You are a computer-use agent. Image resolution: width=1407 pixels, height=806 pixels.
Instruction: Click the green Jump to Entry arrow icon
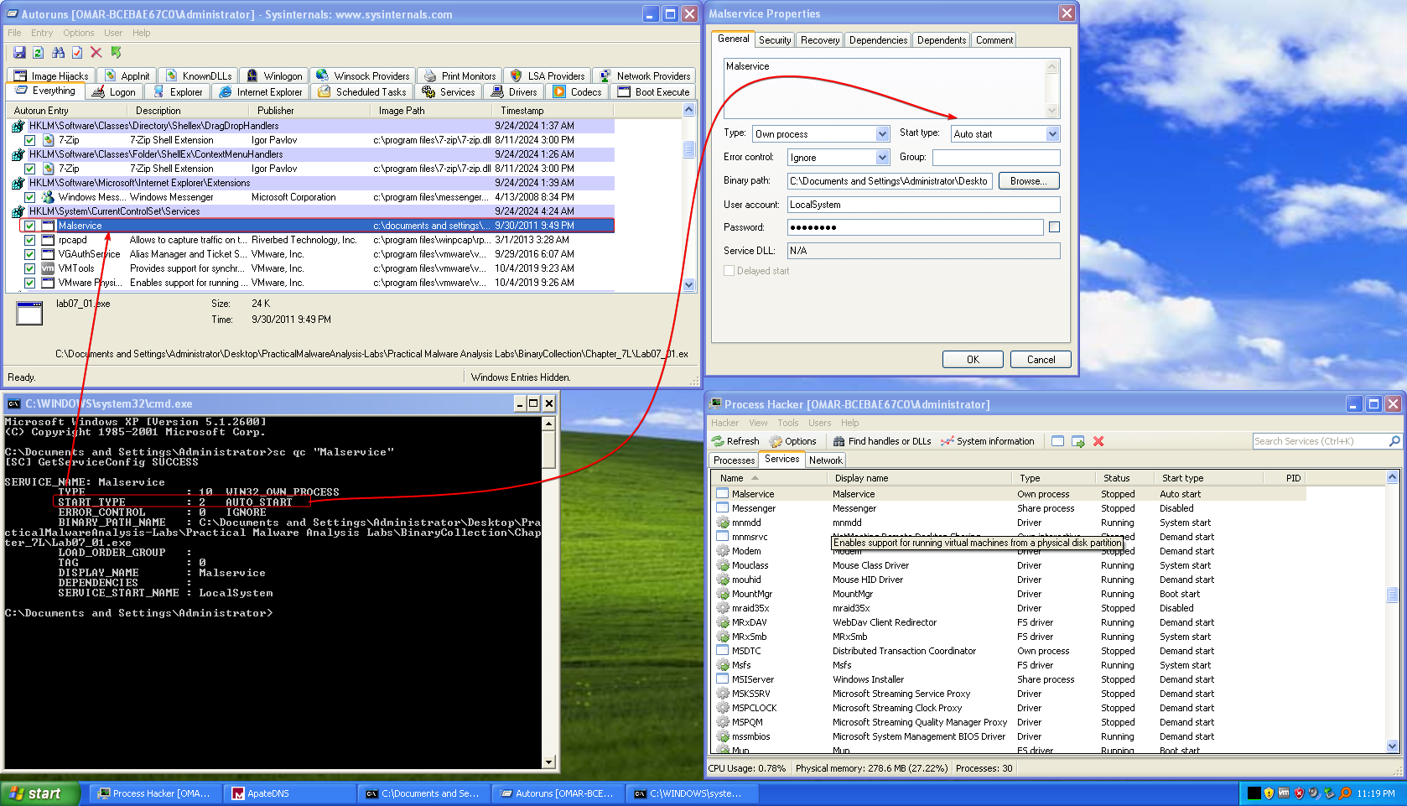tap(117, 53)
